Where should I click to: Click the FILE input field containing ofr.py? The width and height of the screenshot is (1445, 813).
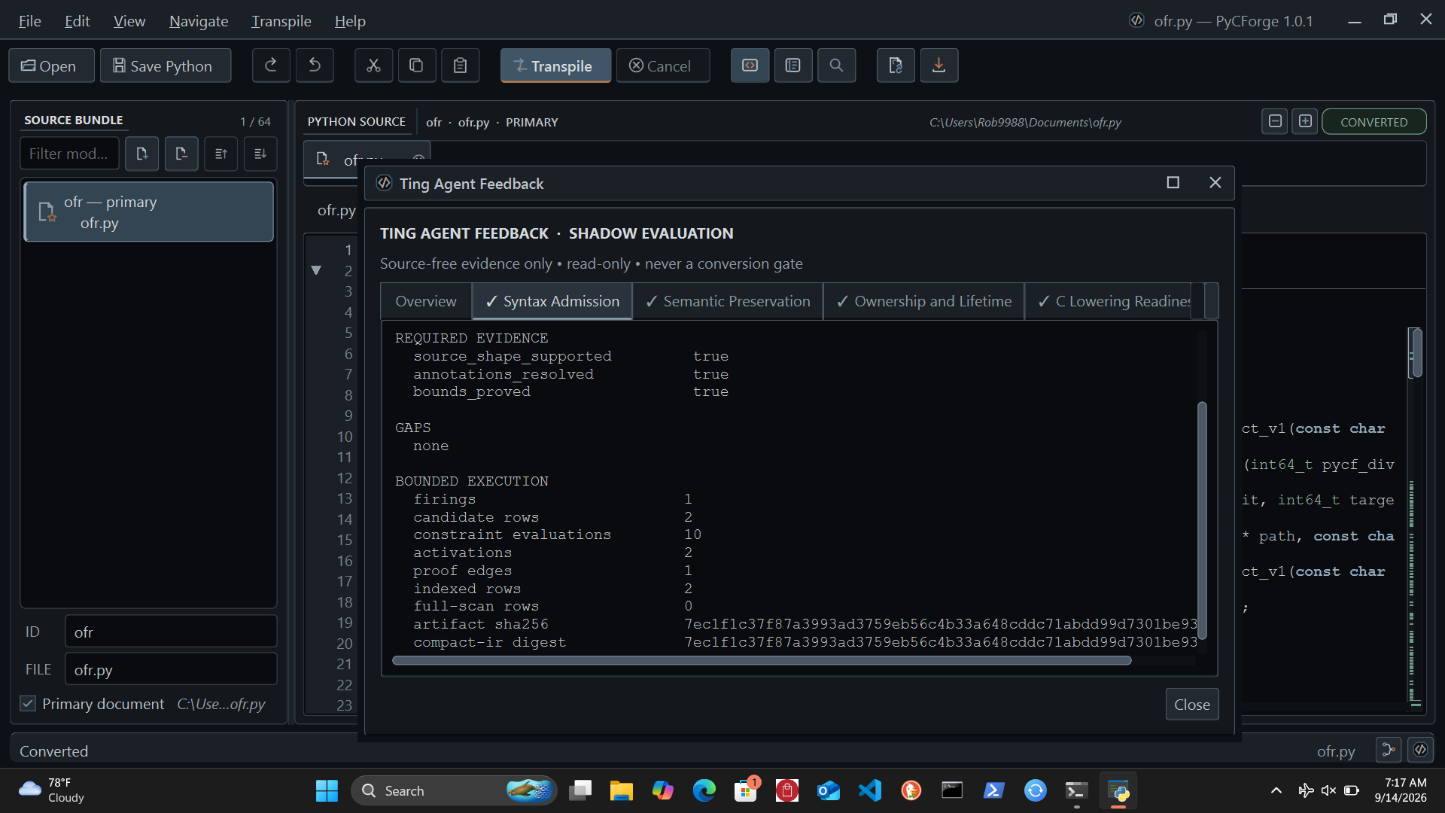(x=171, y=669)
